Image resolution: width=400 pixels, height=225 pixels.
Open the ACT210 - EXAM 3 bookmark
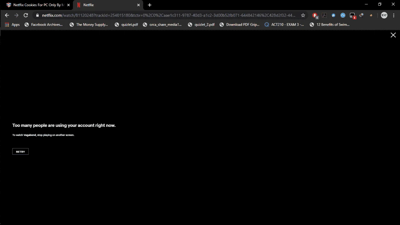284,24
